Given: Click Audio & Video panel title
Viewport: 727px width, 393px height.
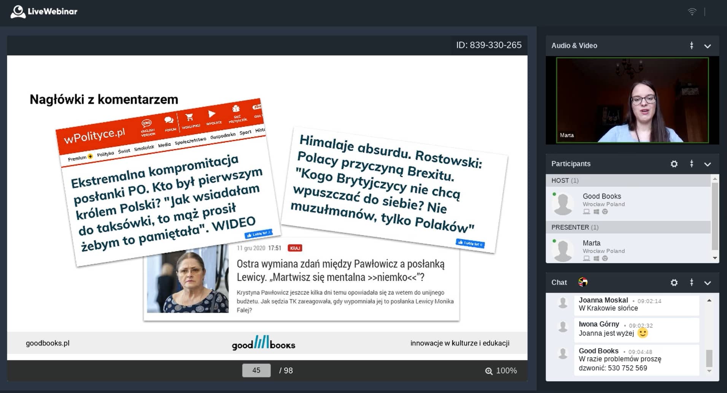Looking at the screenshot, I should coord(574,46).
